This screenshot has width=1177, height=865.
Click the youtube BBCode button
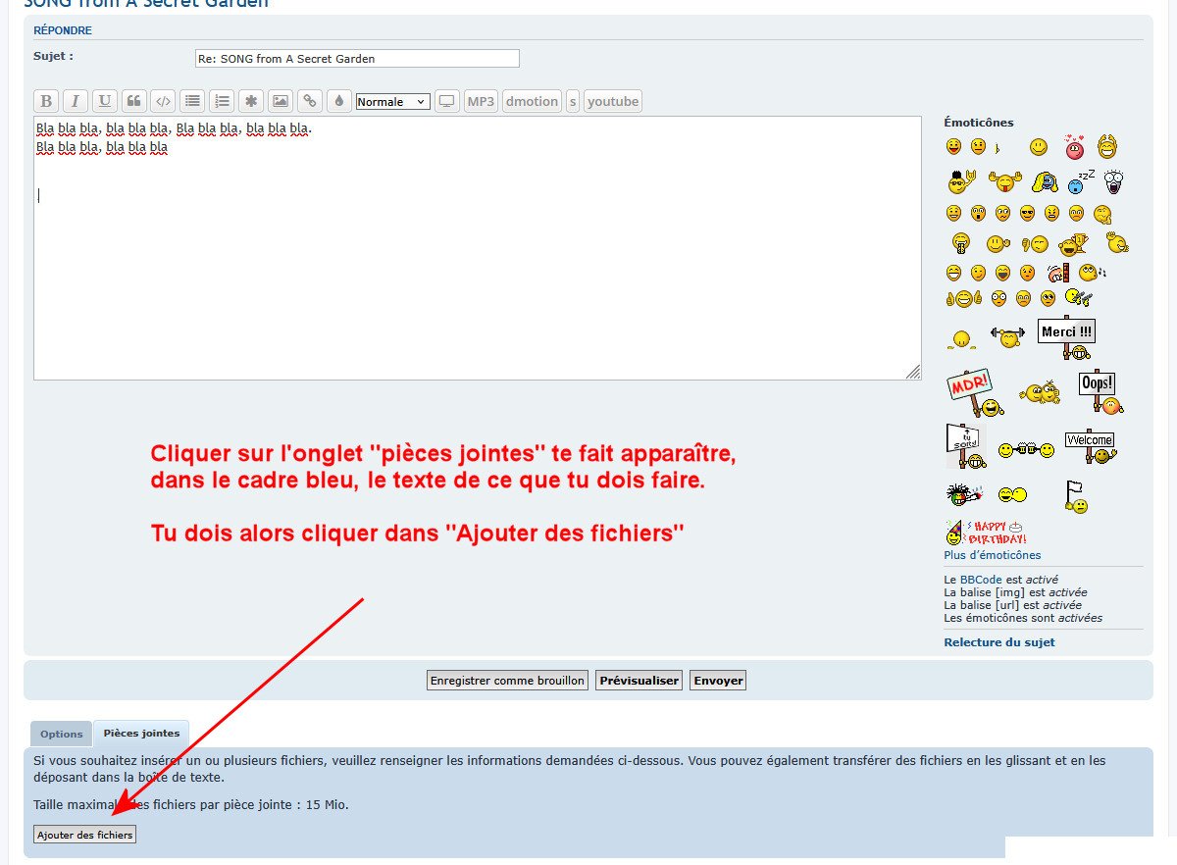click(613, 101)
